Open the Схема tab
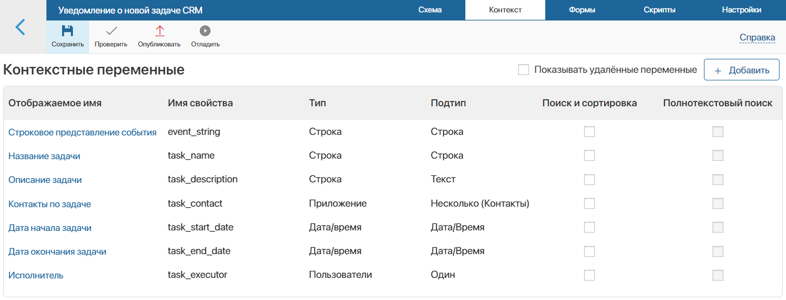This screenshot has width=786, height=300. [430, 10]
